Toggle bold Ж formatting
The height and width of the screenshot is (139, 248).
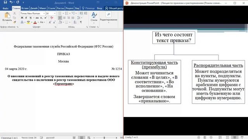22,18
